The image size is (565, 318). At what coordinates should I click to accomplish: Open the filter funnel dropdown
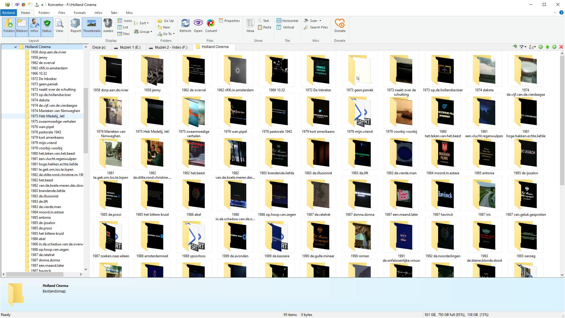click(523, 47)
